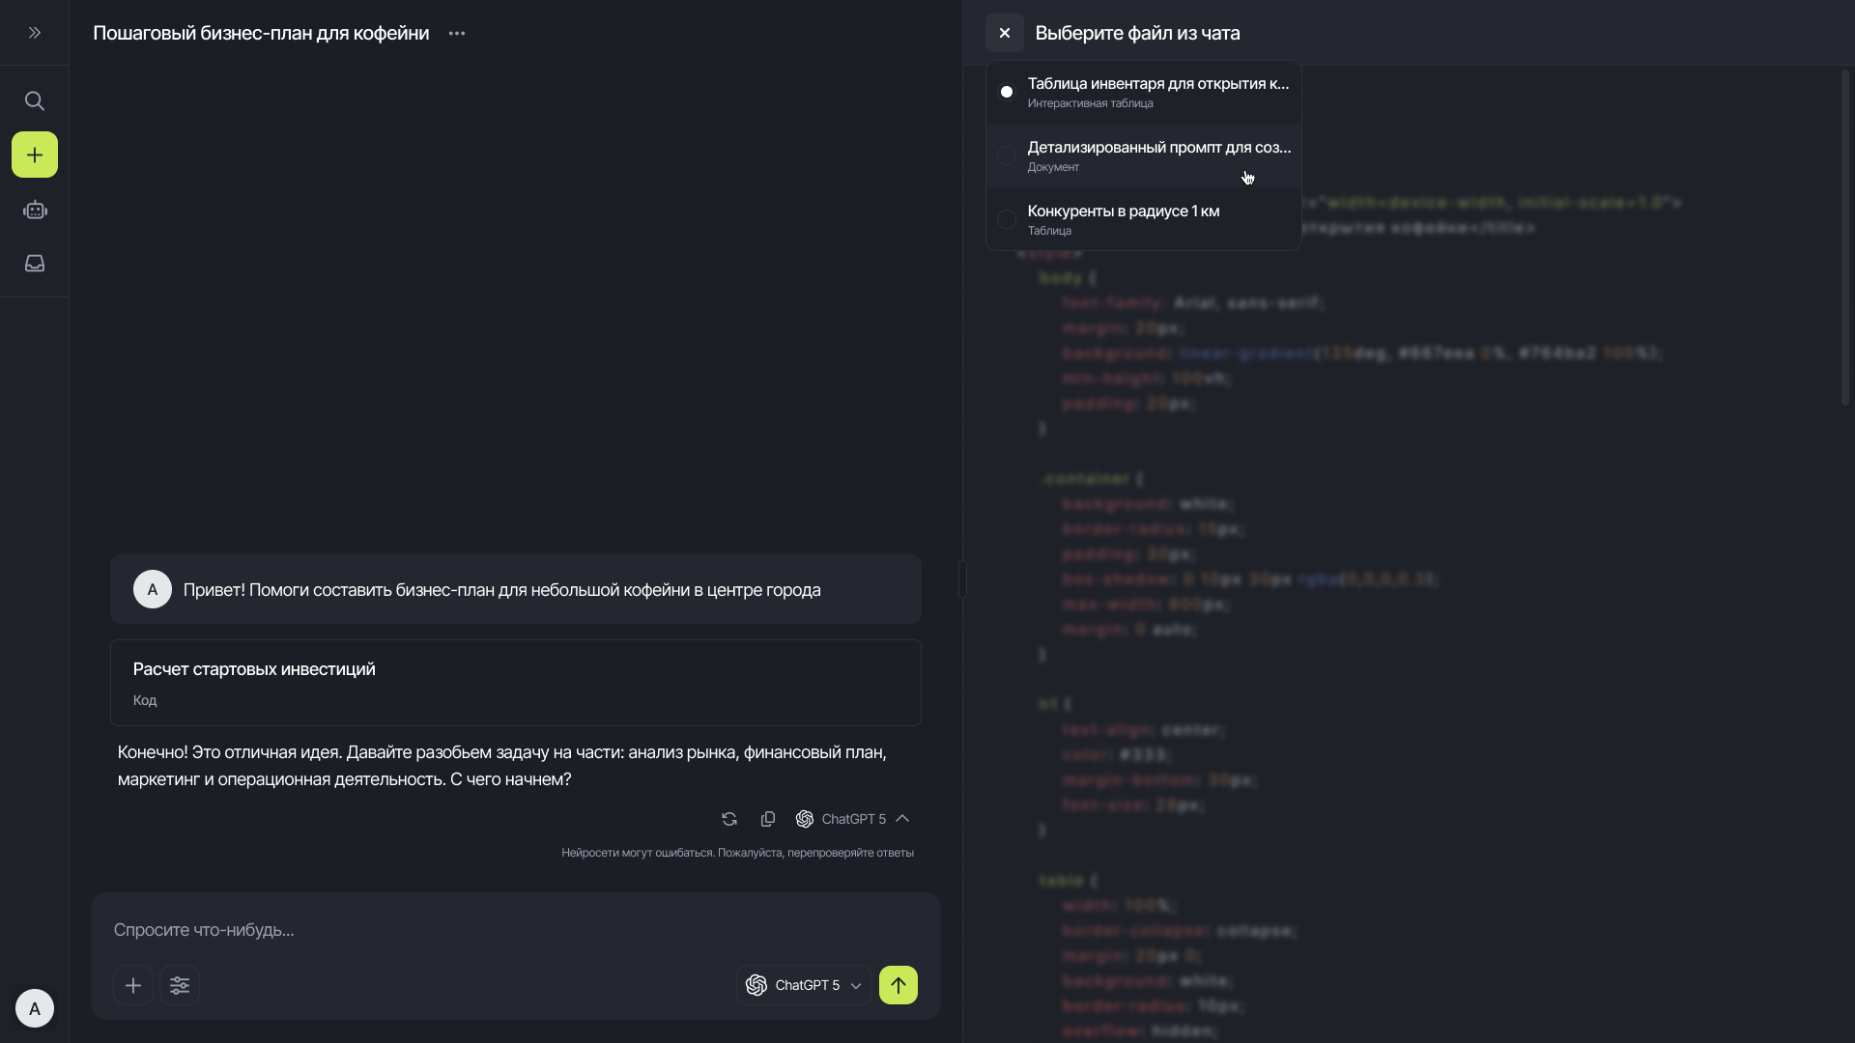Regenerate the assistant response
Screen dimensions: 1855x1043
point(729,819)
